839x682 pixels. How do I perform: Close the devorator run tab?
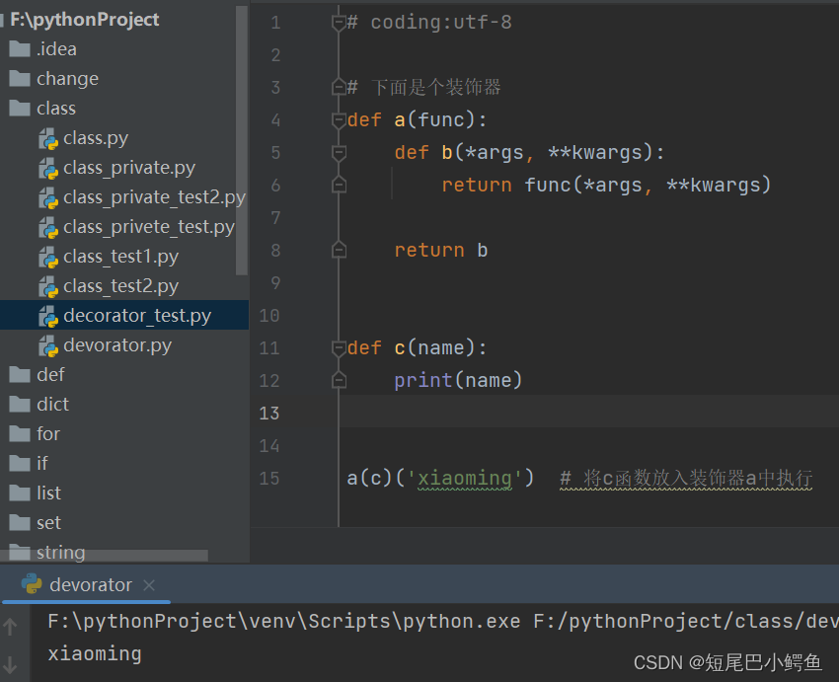(149, 585)
